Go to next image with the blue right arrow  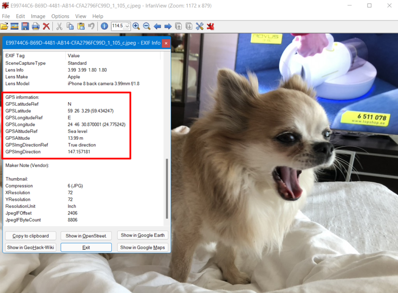[x=168, y=26]
